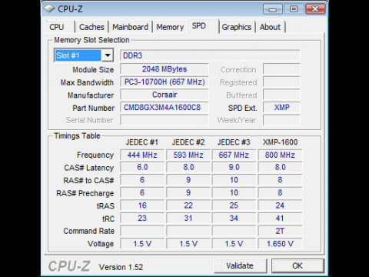Image resolution: width=369 pixels, height=277 pixels.
Task: Click the RAS# Precharge row label
Action: tap(85, 193)
